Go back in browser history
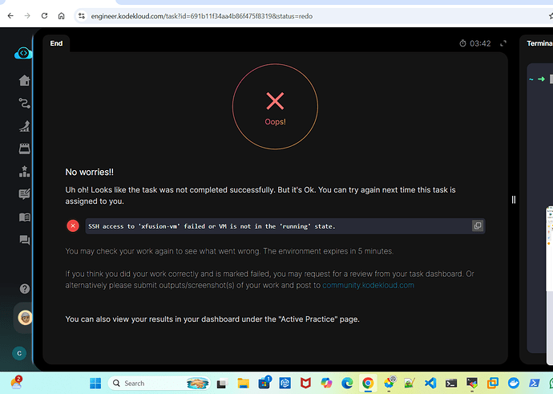This screenshot has height=394, width=553. pyautogui.click(x=10, y=16)
